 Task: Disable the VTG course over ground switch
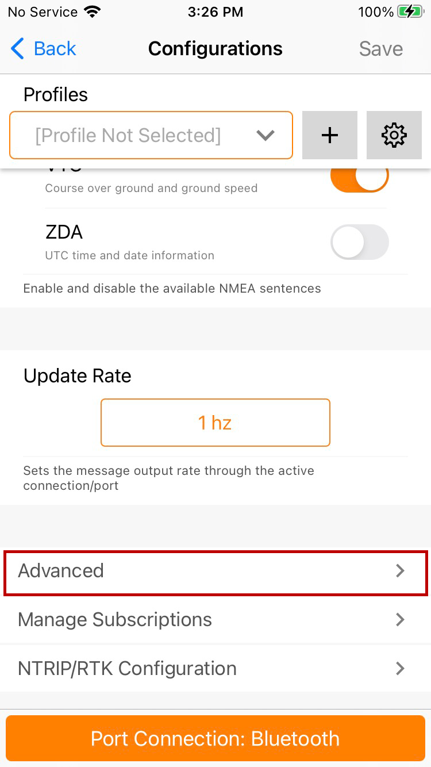click(359, 177)
